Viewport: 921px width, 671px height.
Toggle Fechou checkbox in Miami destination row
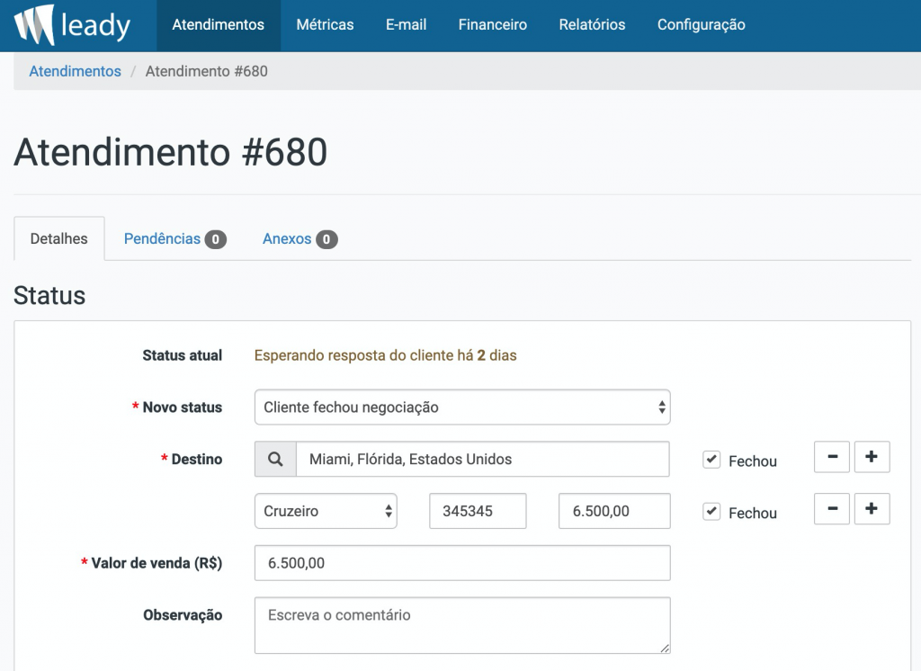(711, 460)
